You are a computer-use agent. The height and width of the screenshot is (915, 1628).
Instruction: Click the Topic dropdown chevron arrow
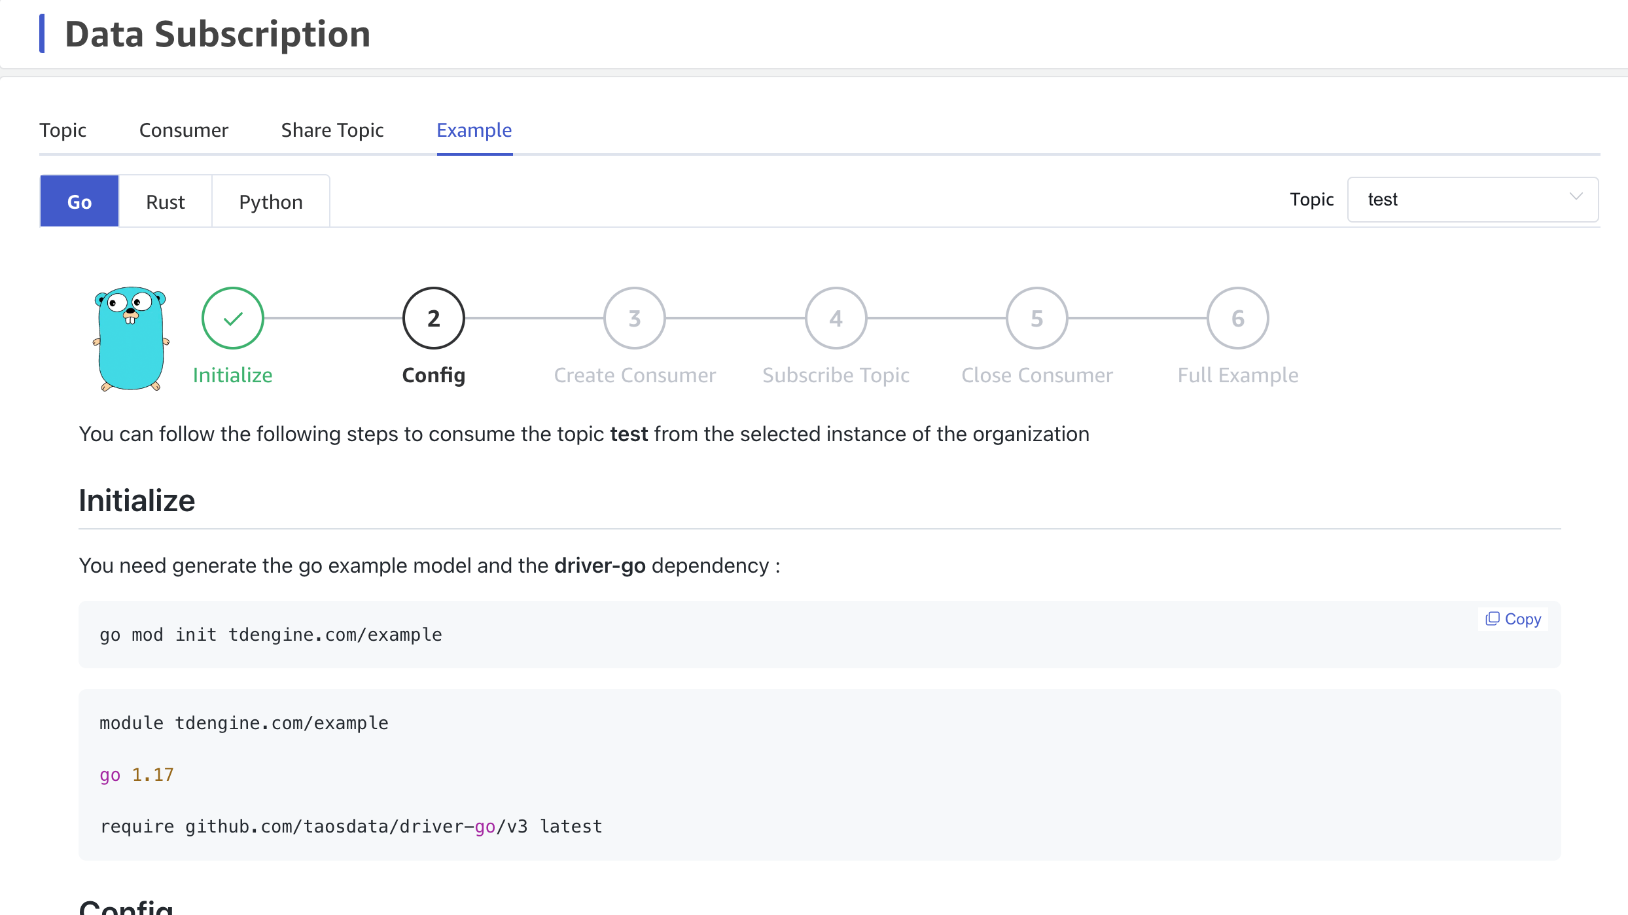1576,197
